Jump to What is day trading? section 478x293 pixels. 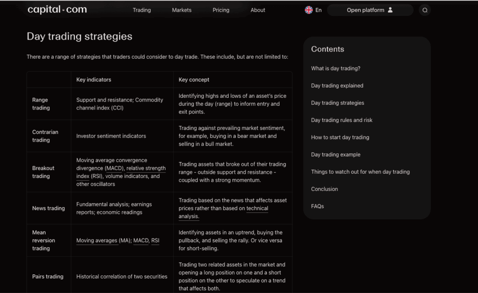click(336, 68)
